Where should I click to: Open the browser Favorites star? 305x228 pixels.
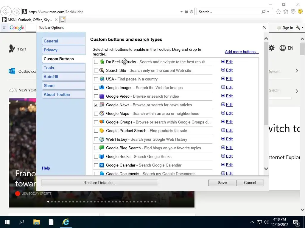click(286, 12)
